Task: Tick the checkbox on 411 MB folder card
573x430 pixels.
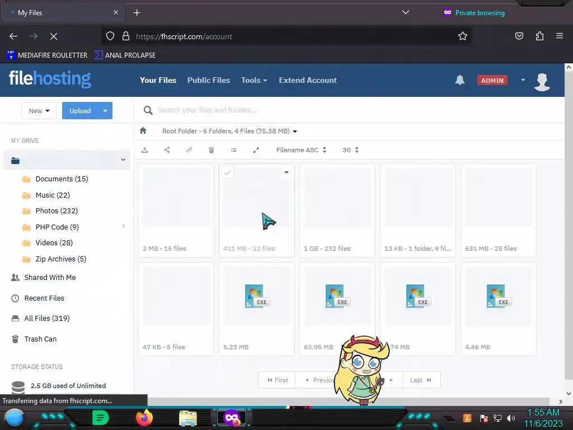Action: 227,172
